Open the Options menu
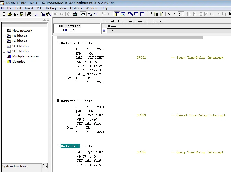 coord(76,8)
